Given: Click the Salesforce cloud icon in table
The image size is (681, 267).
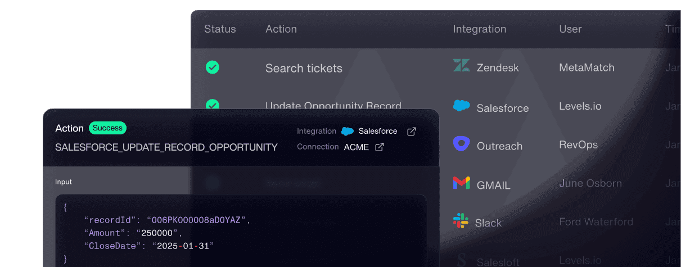Looking at the screenshot, I should click(x=461, y=106).
